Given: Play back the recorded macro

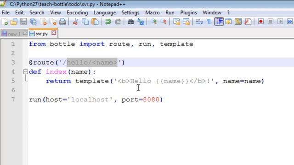Looking at the screenshot, I should [280, 22].
